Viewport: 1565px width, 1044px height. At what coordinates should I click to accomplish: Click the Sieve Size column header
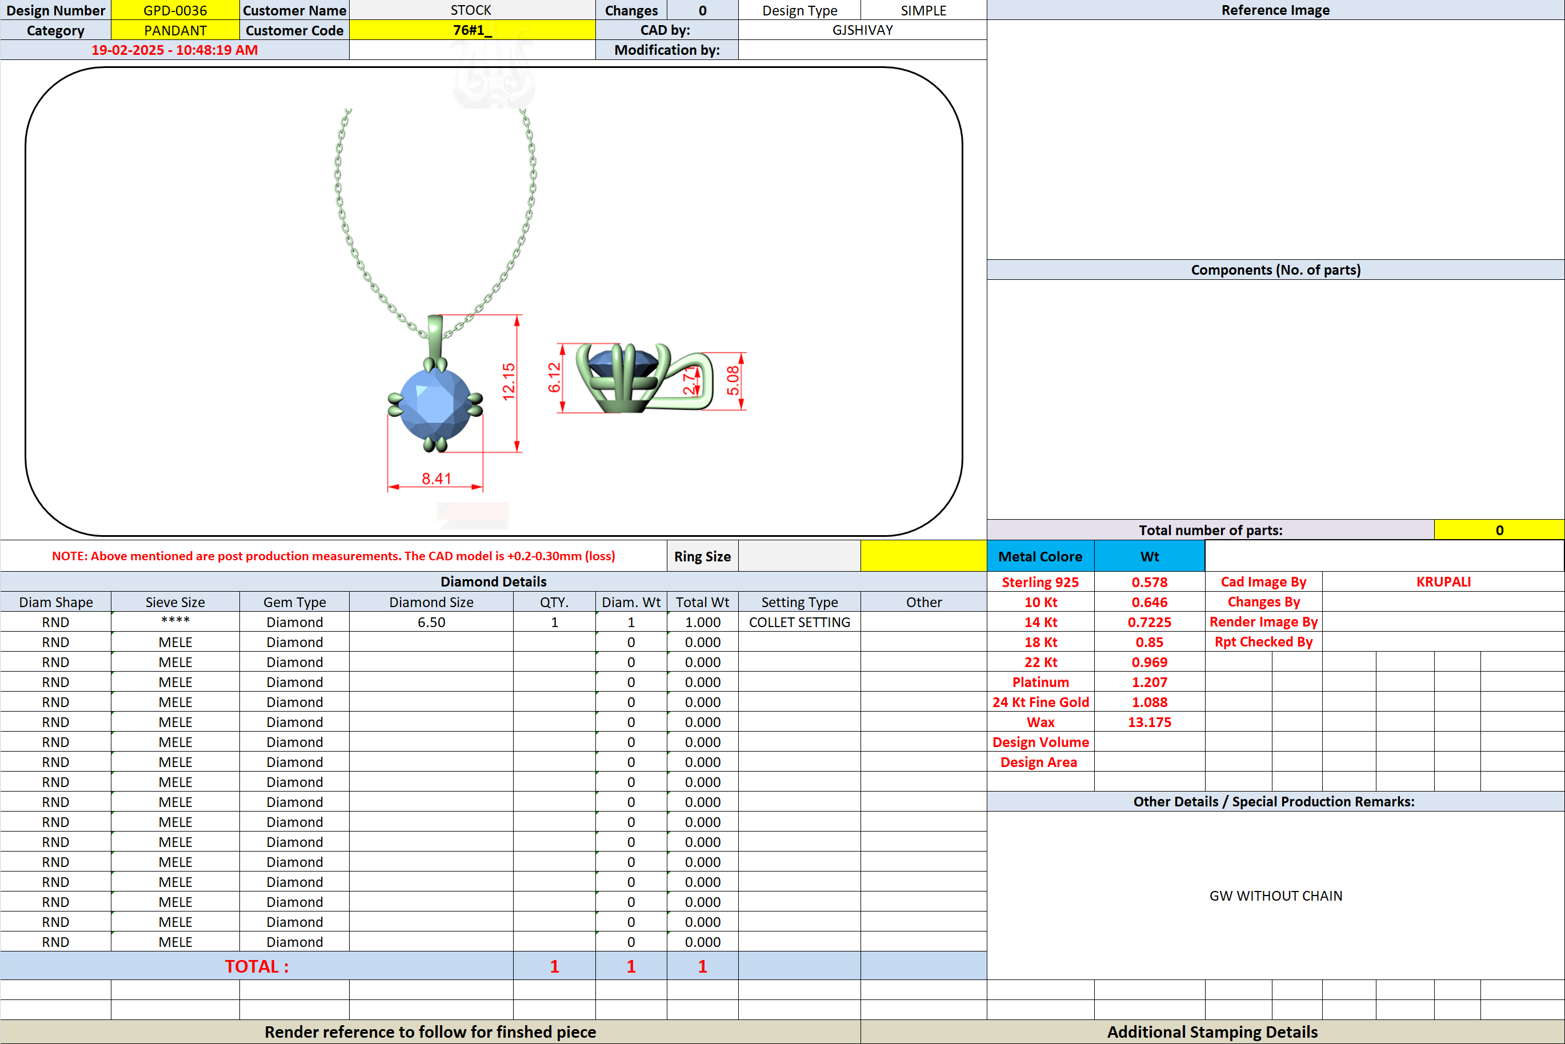[175, 602]
